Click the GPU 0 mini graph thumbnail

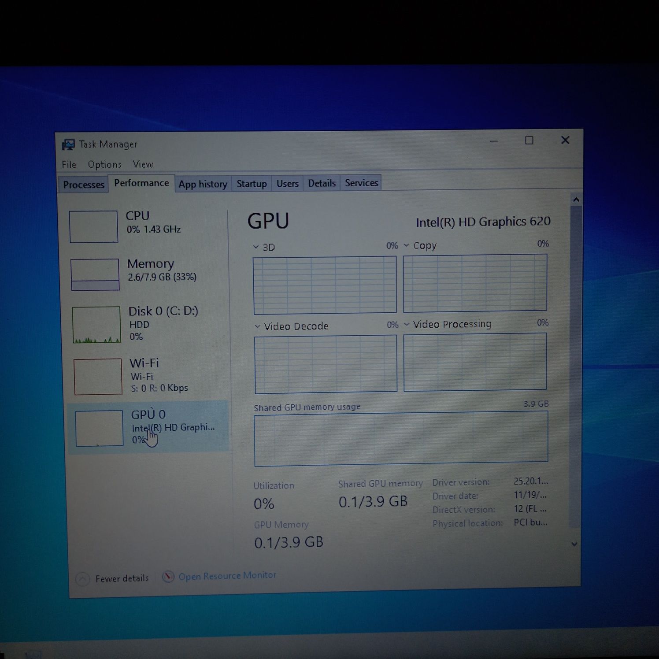pos(99,429)
